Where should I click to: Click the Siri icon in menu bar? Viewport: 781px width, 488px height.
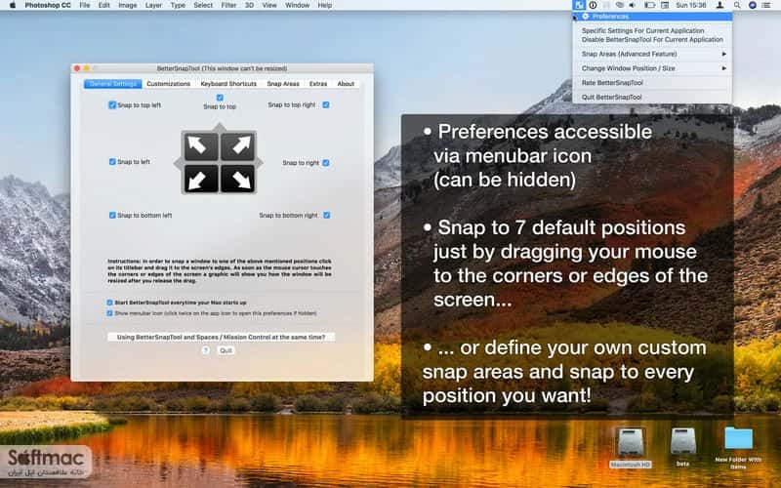point(752,5)
